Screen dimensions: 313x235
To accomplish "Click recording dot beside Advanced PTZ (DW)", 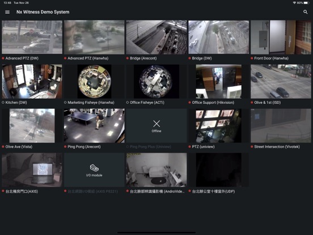I will (x=3, y=58).
